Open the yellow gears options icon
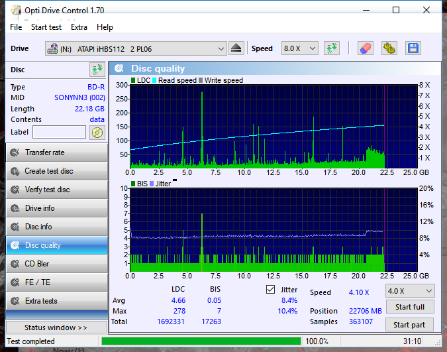Viewport: 447px width, 352px height. point(389,48)
